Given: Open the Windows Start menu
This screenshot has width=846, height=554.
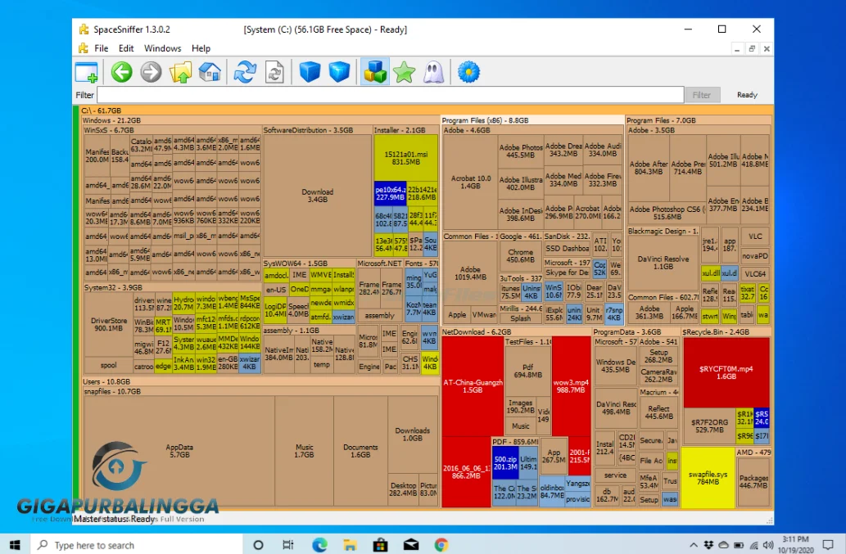Looking at the screenshot, I should [15, 545].
